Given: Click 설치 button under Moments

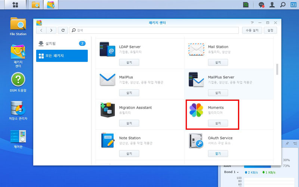Looking at the screenshot, I should click(x=218, y=123).
